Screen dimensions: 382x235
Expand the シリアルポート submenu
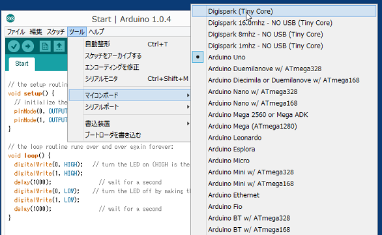(129, 107)
